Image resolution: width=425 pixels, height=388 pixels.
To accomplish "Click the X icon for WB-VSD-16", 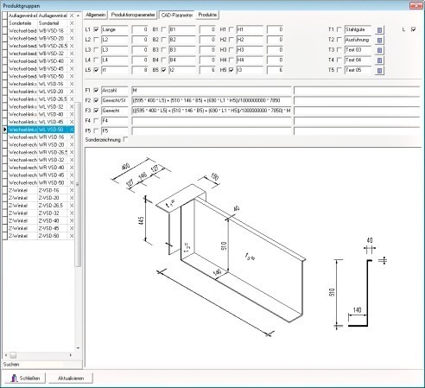I will pos(72,31).
